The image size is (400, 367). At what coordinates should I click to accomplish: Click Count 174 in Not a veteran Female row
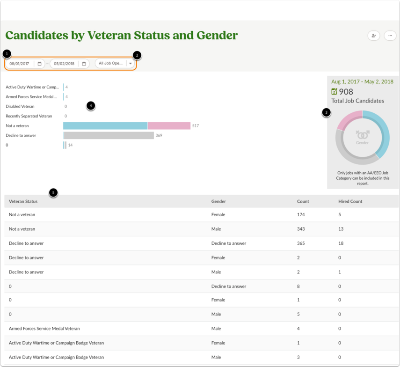click(301, 215)
